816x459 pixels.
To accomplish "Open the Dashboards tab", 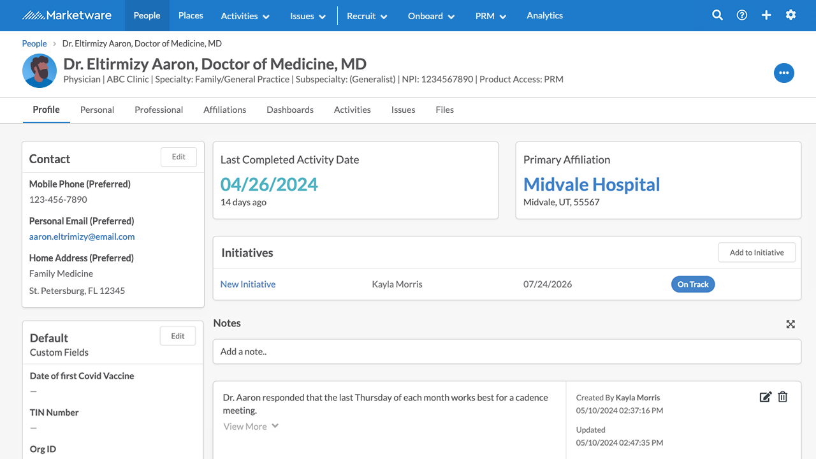I will coord(290,110).
